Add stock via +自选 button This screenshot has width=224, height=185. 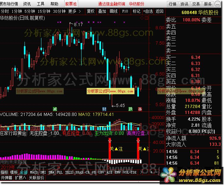pos(148,11)
